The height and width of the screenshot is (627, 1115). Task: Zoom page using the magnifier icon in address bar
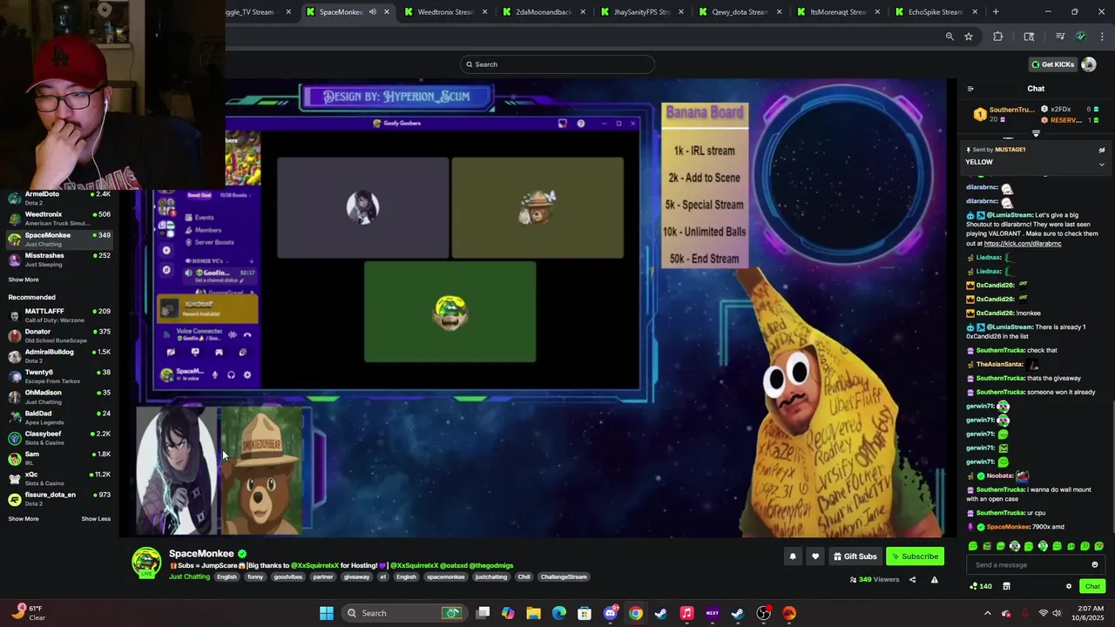click(x=949, y=37)
